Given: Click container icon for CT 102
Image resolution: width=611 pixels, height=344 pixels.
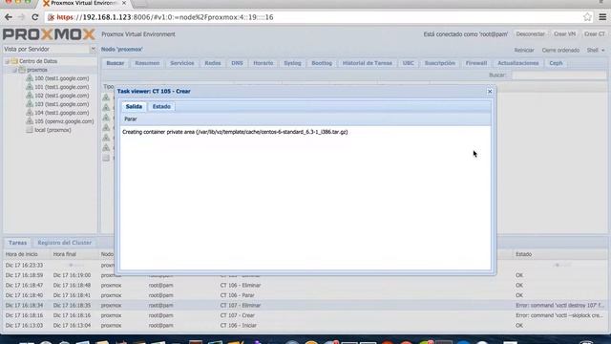Looking at the screenshot, I should tap(30, 96).
